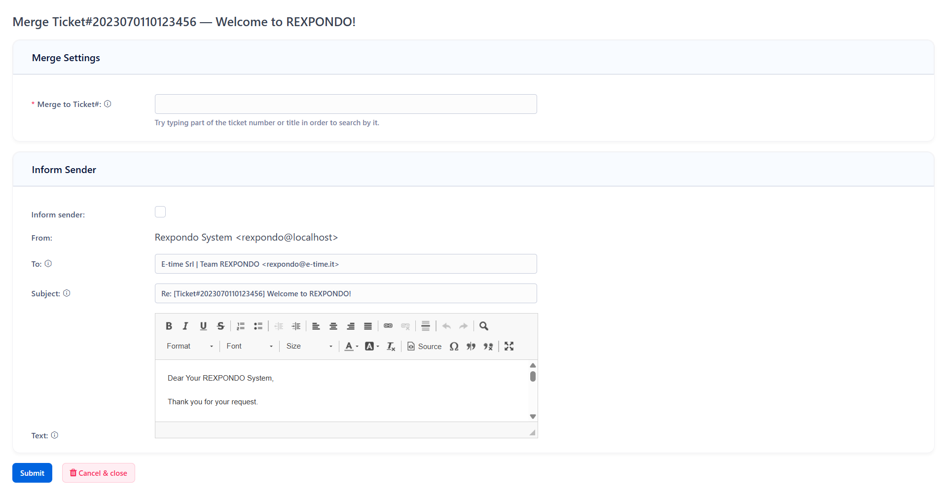The height and width of the screenshot is (495, 947).
Task: Undo the last edit
Action: pyautogui.click(x=446, y=326)
